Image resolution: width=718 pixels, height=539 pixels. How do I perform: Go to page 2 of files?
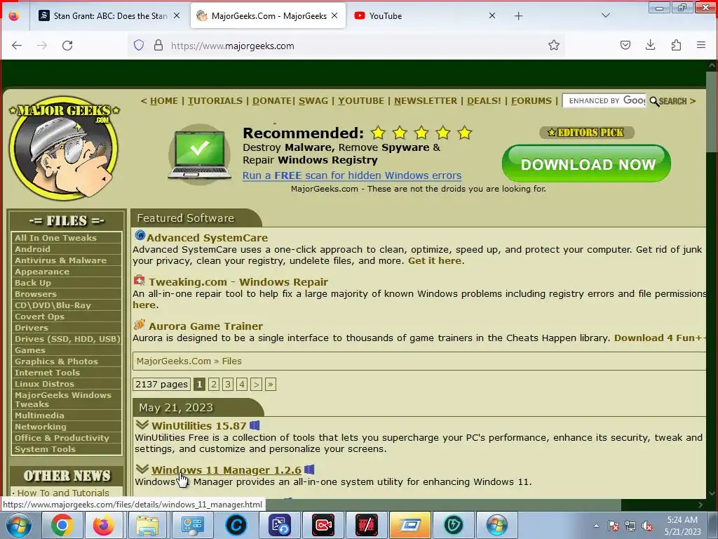pos(213,384)
